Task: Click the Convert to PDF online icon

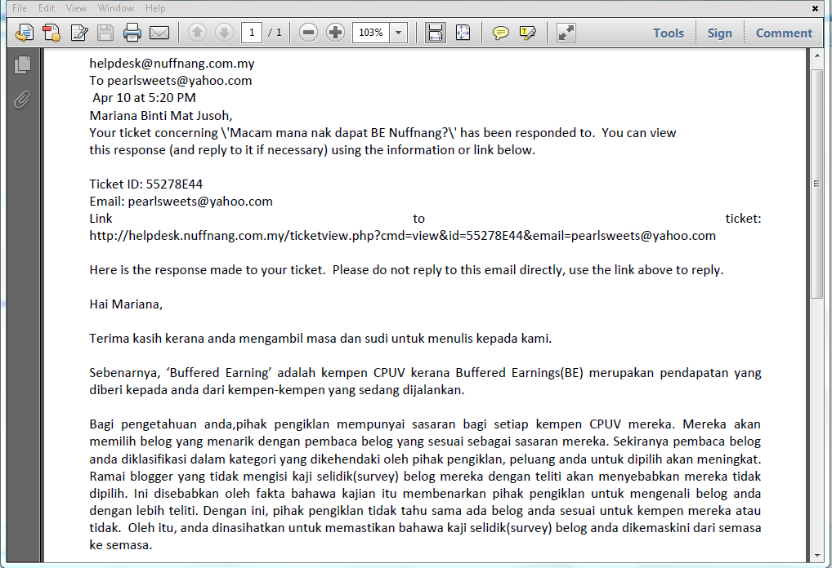Action: click(51, 33)
